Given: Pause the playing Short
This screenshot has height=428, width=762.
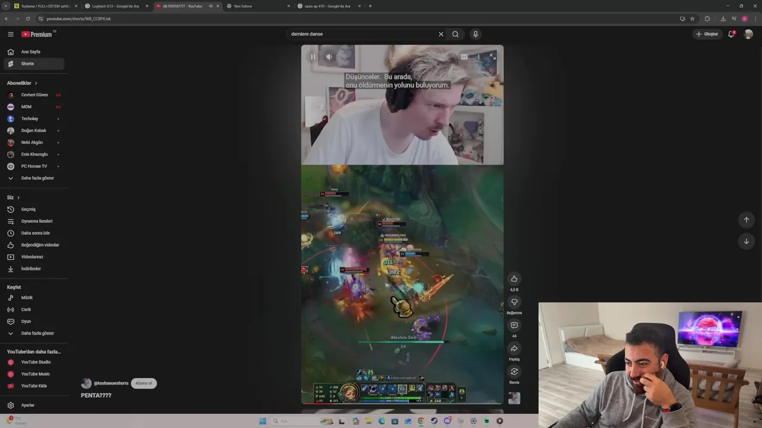Looking at the screenshot, I should coord(313,57).
